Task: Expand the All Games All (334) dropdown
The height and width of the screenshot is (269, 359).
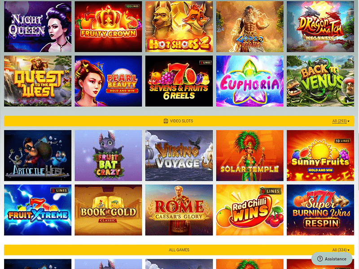Action: coord(341,250)
